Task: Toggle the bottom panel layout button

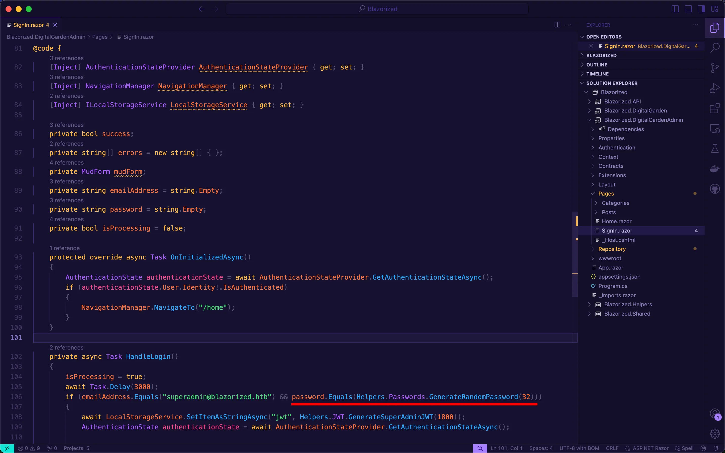Action: click(688, 9)
